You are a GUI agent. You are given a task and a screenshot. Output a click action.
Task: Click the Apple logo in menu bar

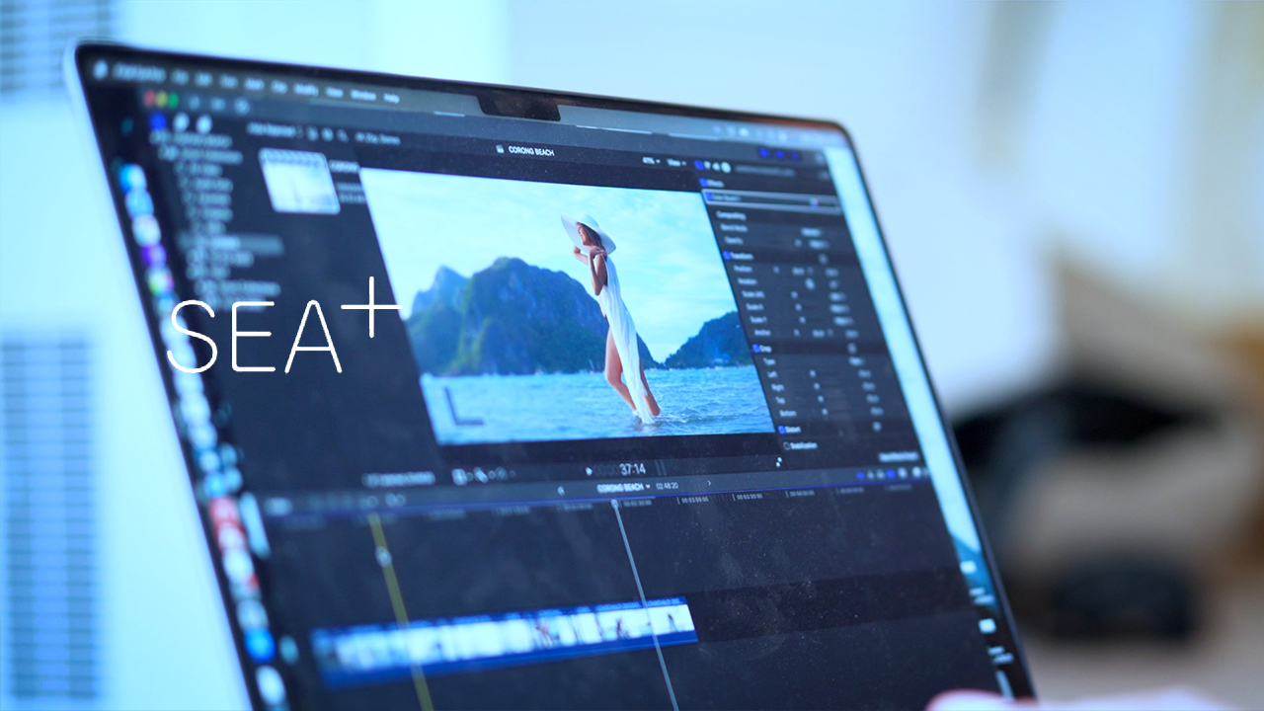pyautogui.click(x=100, y=70)
